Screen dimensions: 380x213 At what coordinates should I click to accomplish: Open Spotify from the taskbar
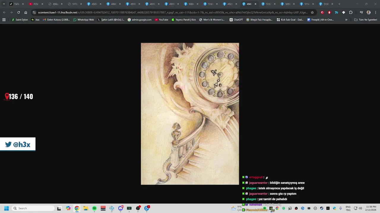[94, 208]
